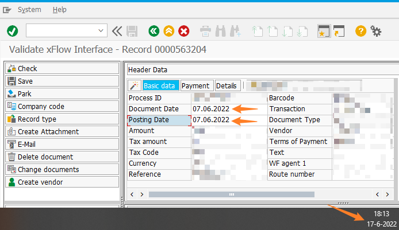Open the yellow Help question mark icon
This screenshot has height=230, width=399.
click(x=360, y=30)
